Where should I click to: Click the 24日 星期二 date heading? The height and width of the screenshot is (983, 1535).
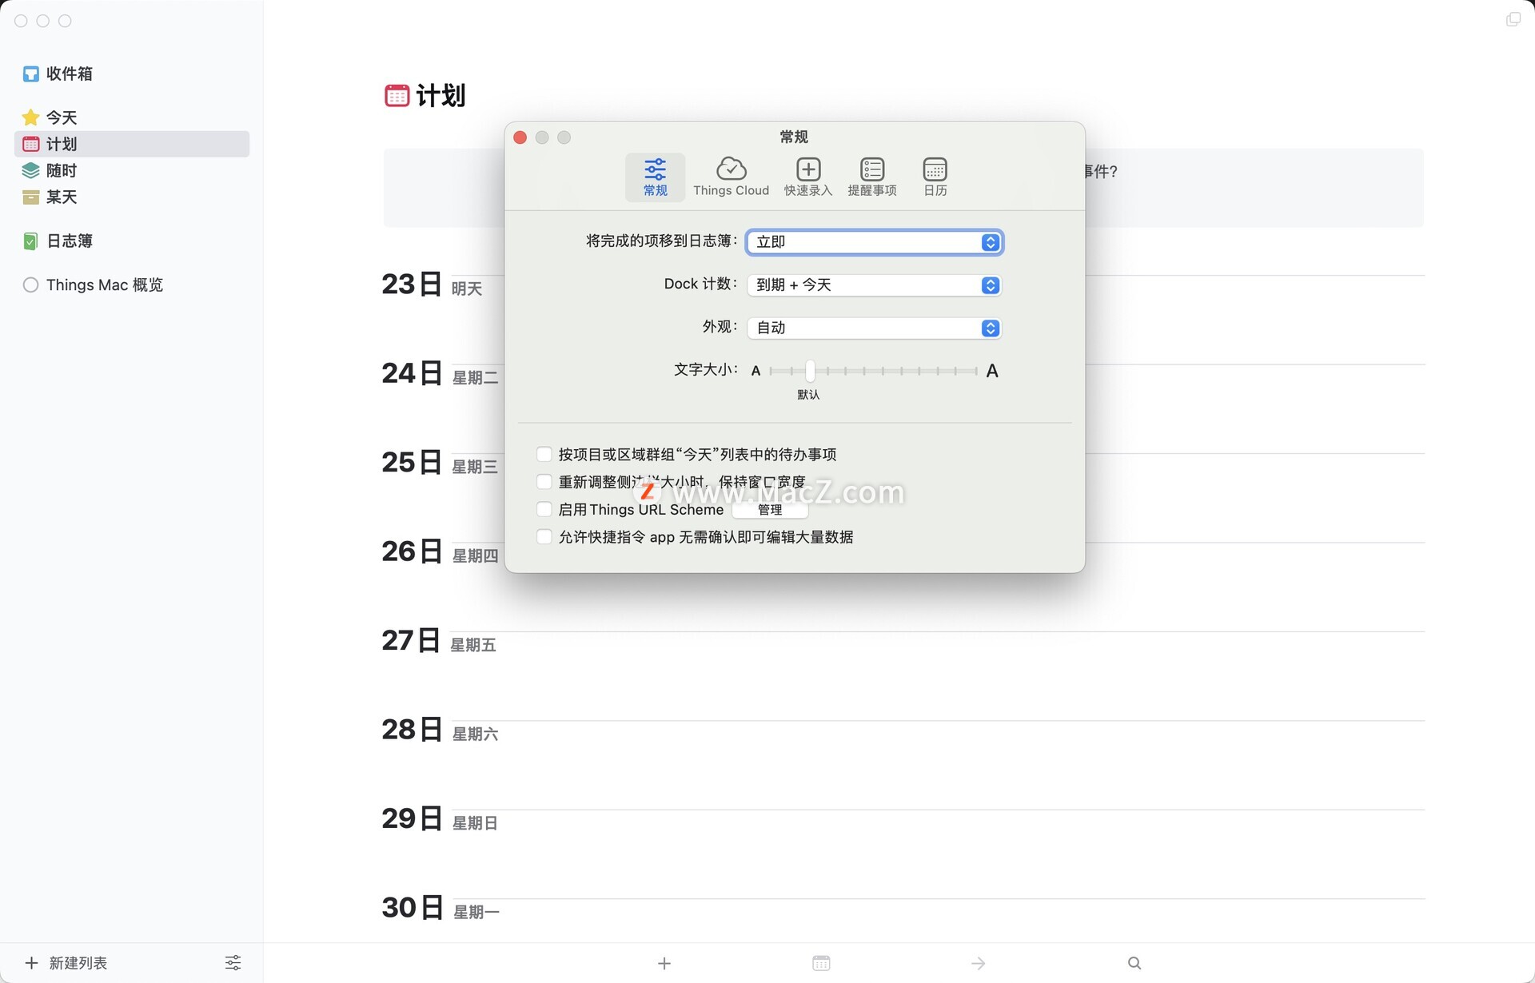pyautogui.click(x=440, y=373)
